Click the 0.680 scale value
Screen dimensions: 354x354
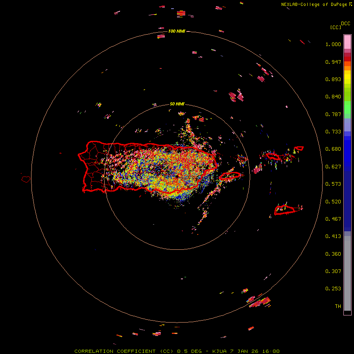point(333,149)
